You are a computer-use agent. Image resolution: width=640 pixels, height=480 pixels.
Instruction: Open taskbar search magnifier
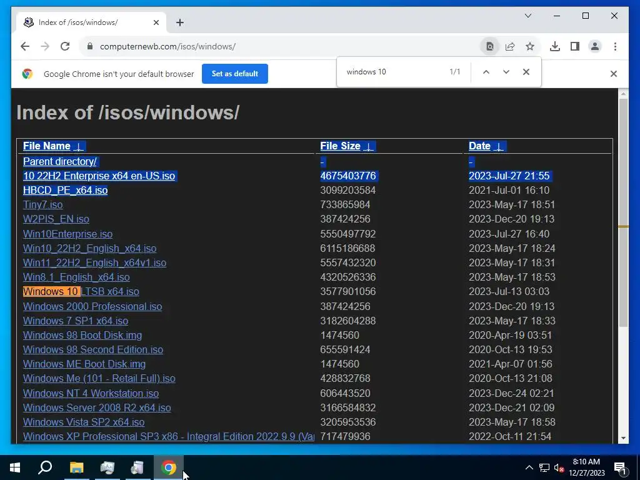point(45,467)
